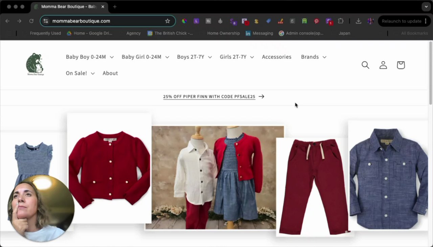The width and height of the screenshot is (433, 247).
Task: Open the Admin console bookmark
Action: pyautogui.click(x=301, y=33)
